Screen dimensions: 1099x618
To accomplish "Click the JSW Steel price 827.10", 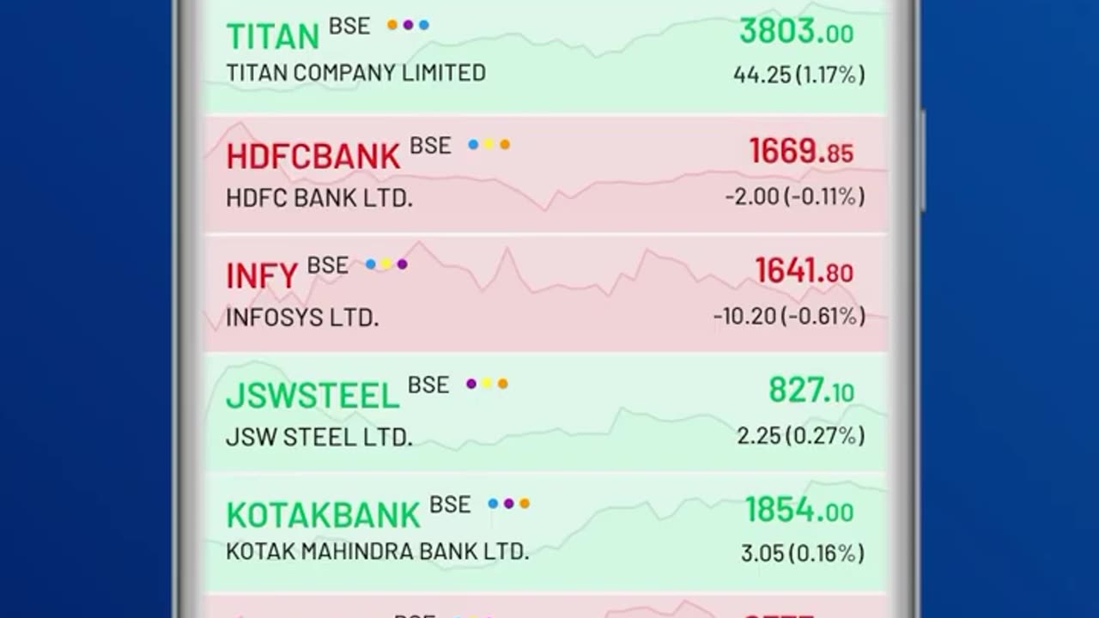I will click(x=811, y=391).
